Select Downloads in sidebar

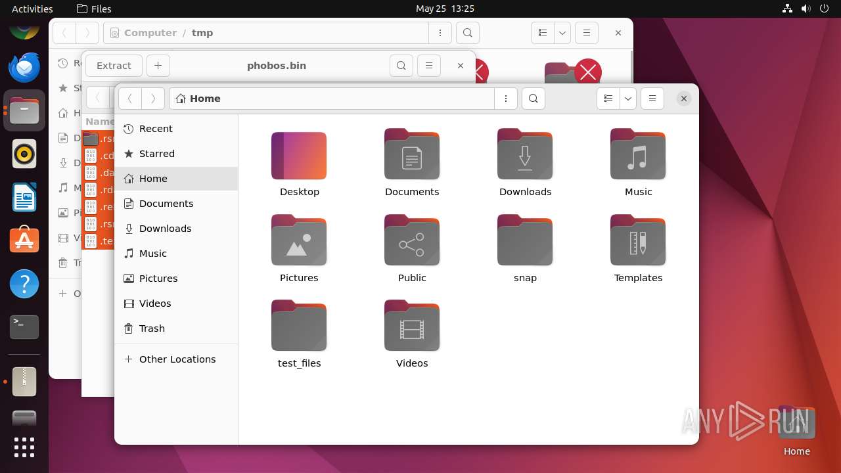176,229
